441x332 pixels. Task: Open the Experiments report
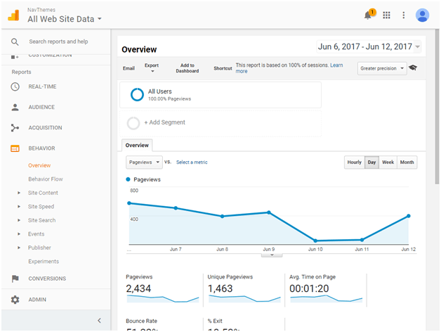click(x=44, y=262)
